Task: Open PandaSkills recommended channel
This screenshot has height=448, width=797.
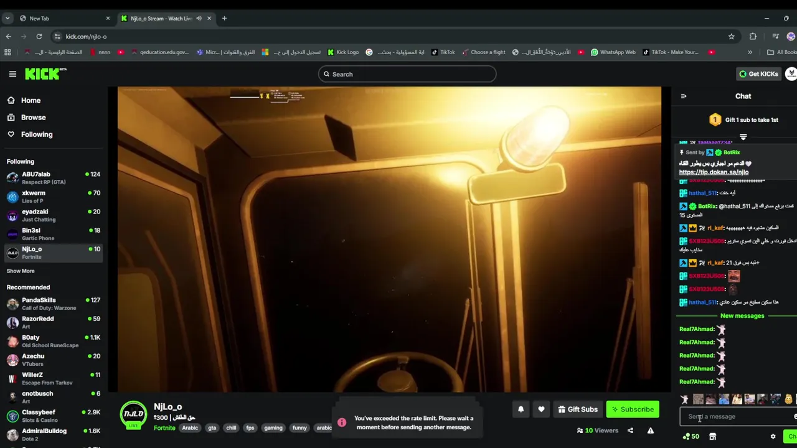Action: 54,304
